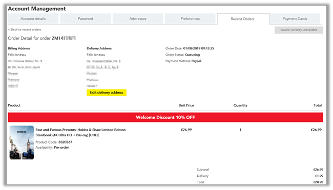Open Fast and Furious Presents product title
Viewport: 333px width, 190px height.
(80, 132)
